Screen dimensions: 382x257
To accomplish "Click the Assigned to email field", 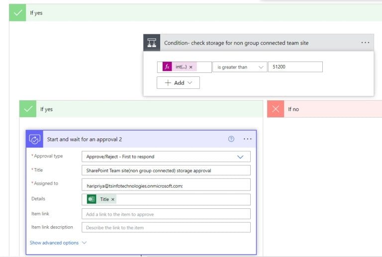I will click(166, 185).
